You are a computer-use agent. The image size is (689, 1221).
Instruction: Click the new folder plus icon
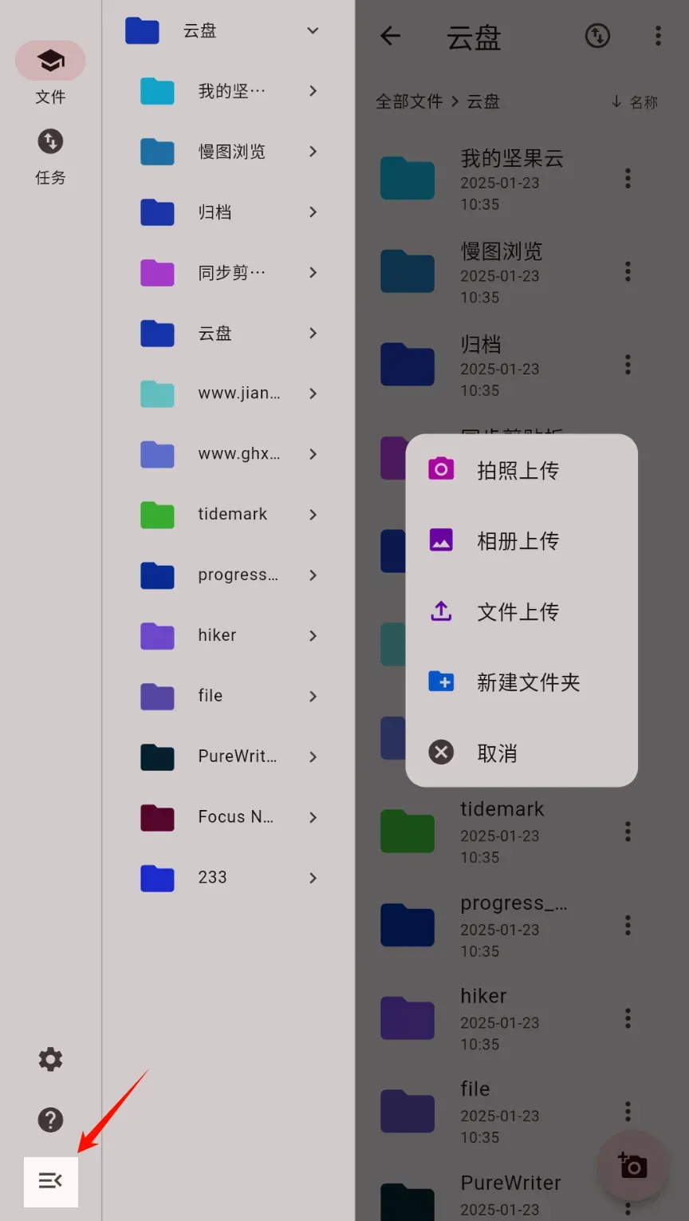[x=441, y=682]
